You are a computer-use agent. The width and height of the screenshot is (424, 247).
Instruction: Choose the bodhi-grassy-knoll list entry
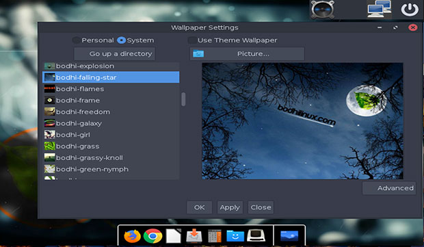coord(111,157)
